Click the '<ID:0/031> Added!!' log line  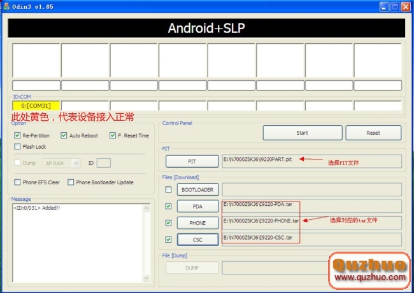37,208
